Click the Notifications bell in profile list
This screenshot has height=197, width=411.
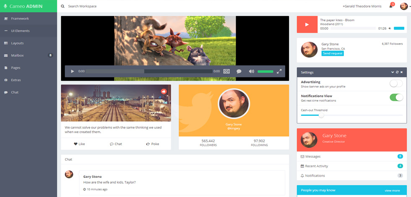click(302, 176)
